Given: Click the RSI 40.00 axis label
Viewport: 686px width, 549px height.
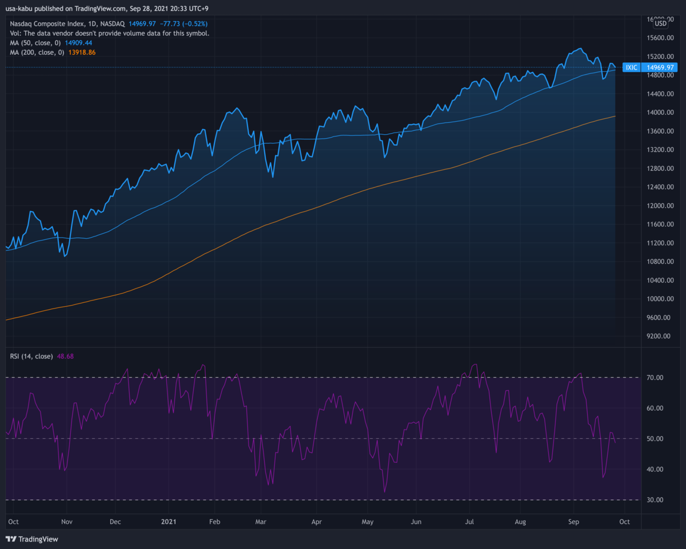Looking at the screenshot, I should tap(655, 470).
